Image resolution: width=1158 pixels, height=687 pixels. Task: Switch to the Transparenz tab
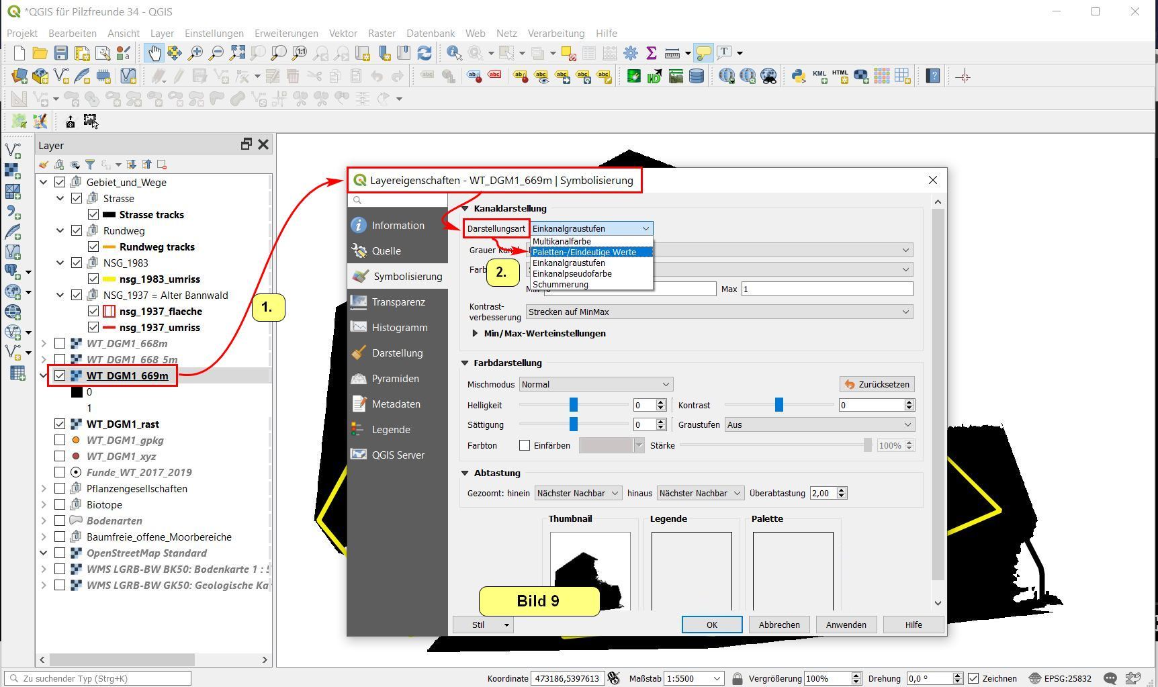coord(398,302)
